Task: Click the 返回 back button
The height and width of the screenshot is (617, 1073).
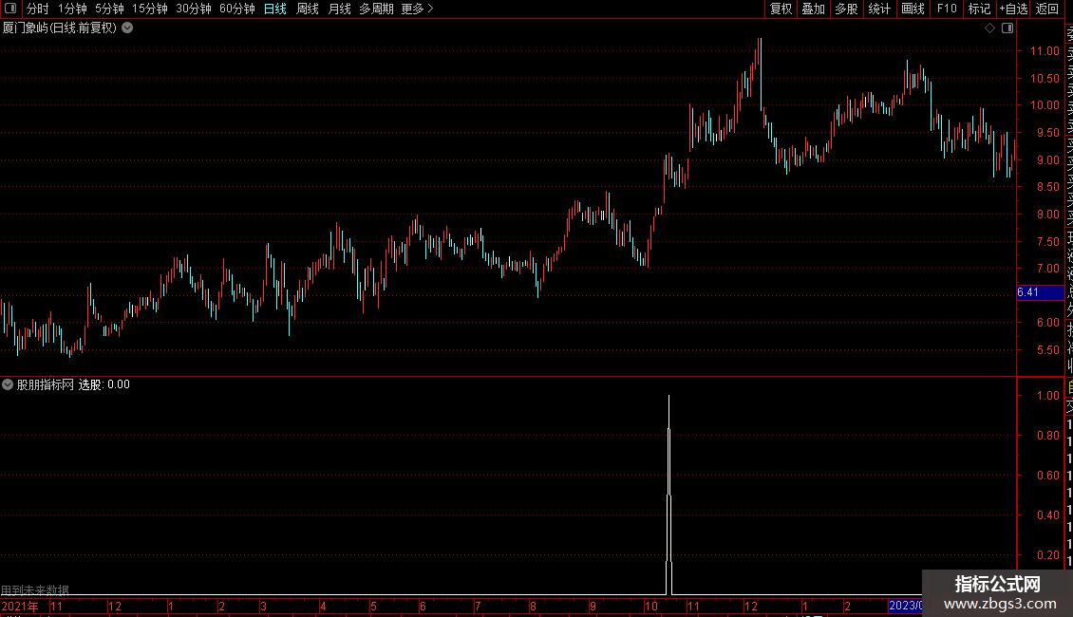Action: click(1047, 9)
